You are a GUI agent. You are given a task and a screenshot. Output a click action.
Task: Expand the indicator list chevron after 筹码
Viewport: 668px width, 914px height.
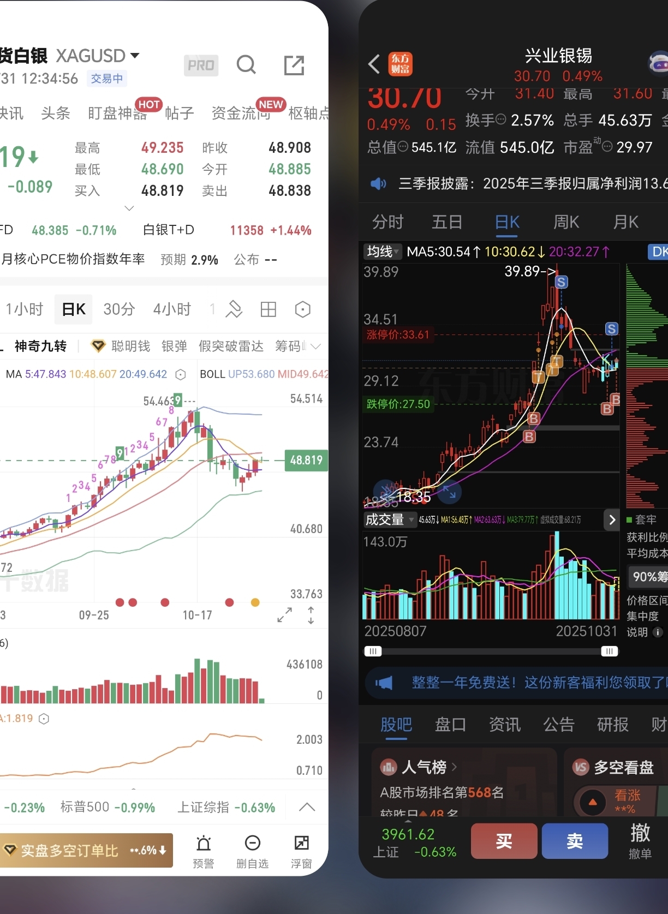click(x=315, y=346)
